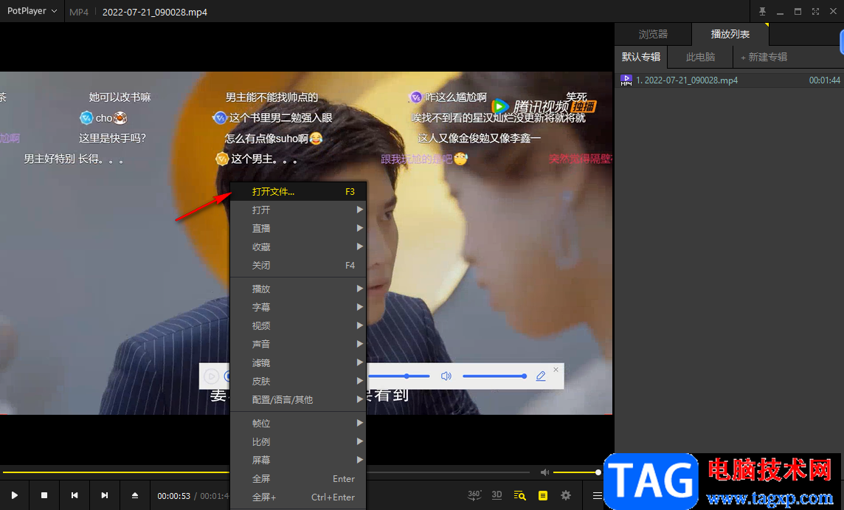Click the MP4 format label in title bar

coord(79,12)
